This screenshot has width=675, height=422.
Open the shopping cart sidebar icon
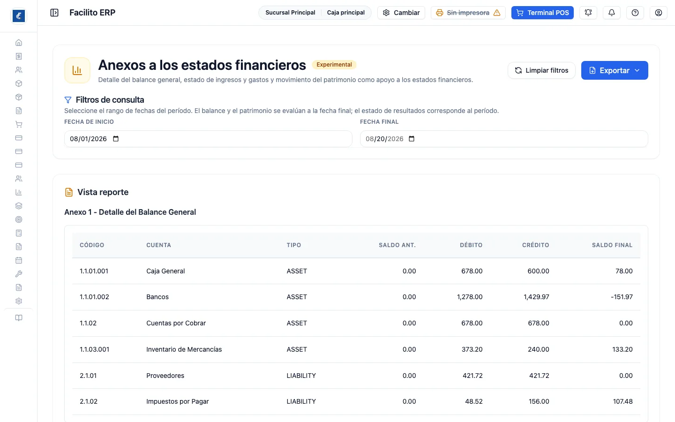click(19, 124)
